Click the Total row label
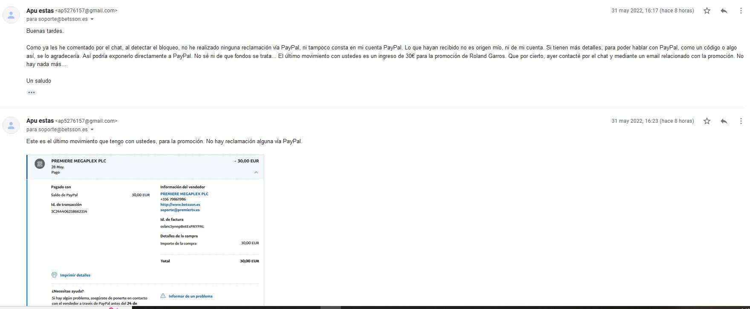This screenshot has width=750, height=309. click(x=165, y=261)
